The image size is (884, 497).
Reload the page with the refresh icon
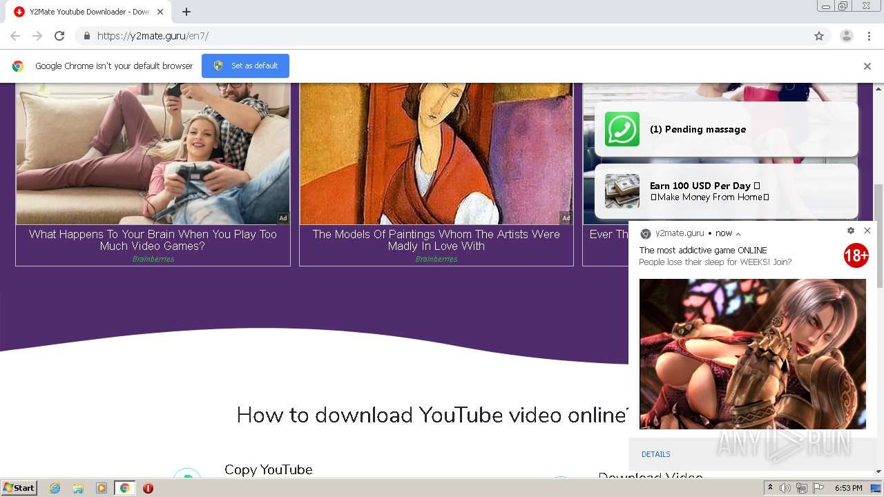59,36
